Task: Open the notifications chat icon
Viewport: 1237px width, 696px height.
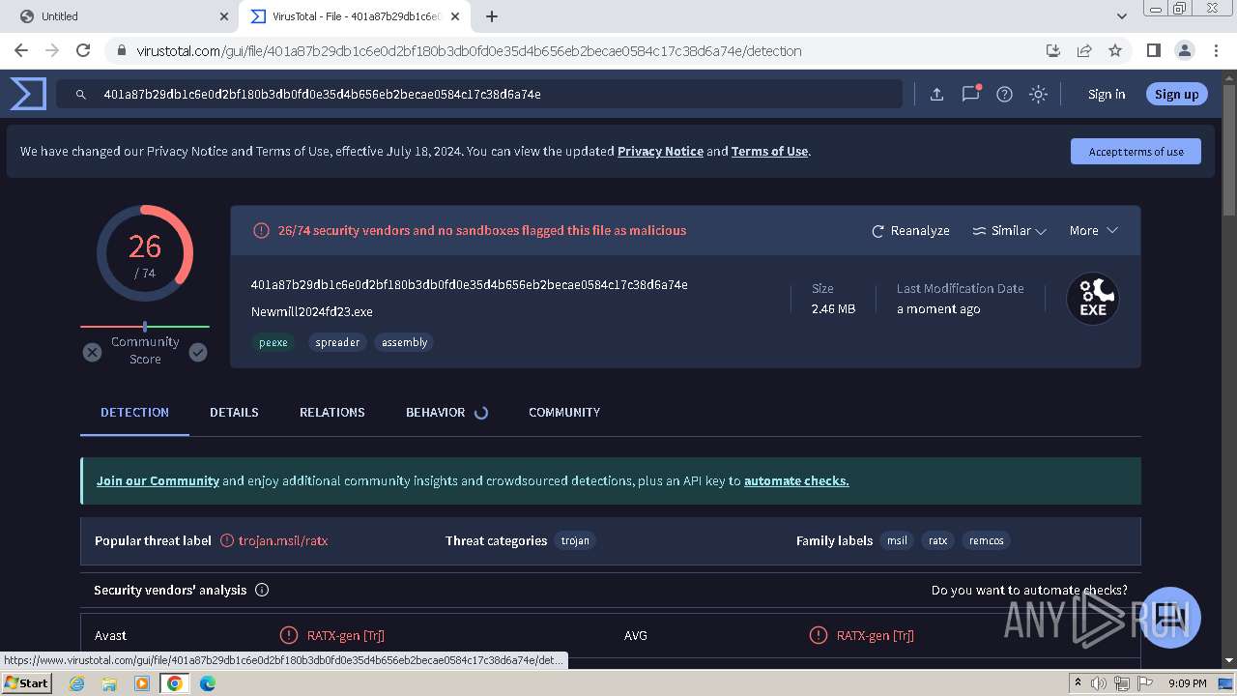Action: point(970,94)
